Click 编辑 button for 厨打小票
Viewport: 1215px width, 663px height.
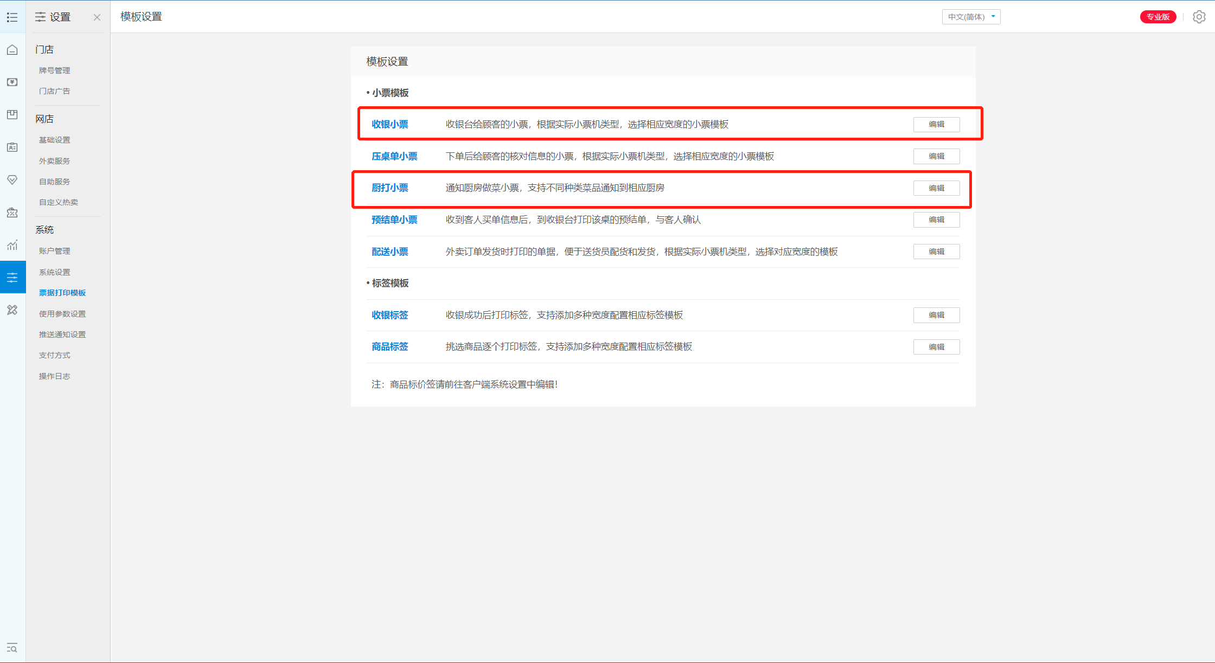936,188
